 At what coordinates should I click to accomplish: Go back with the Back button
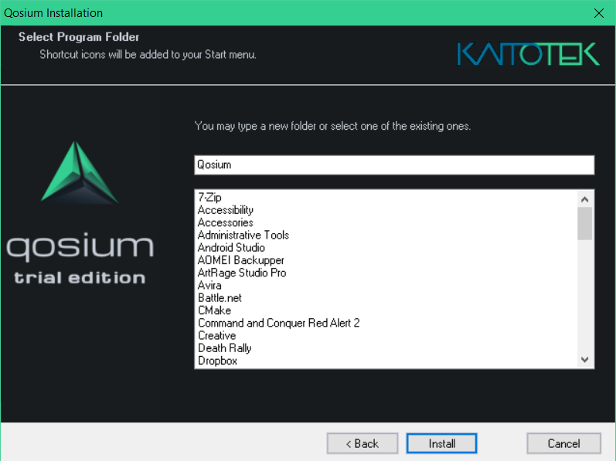pyautogui.click(x=362, y=443)
